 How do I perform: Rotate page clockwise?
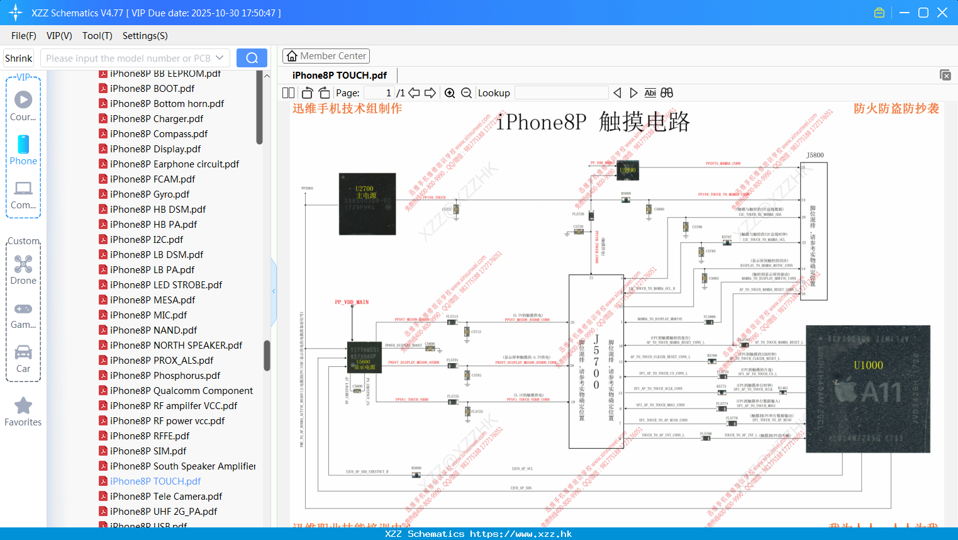coord(324,93)
